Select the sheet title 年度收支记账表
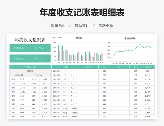 [30, 40]
